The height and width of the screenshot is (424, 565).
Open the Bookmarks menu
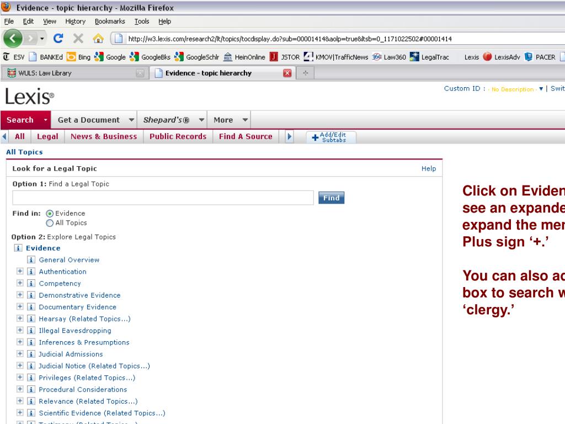(110, 22)
